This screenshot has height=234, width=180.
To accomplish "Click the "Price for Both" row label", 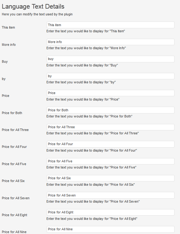I will [x=12, y=113].
